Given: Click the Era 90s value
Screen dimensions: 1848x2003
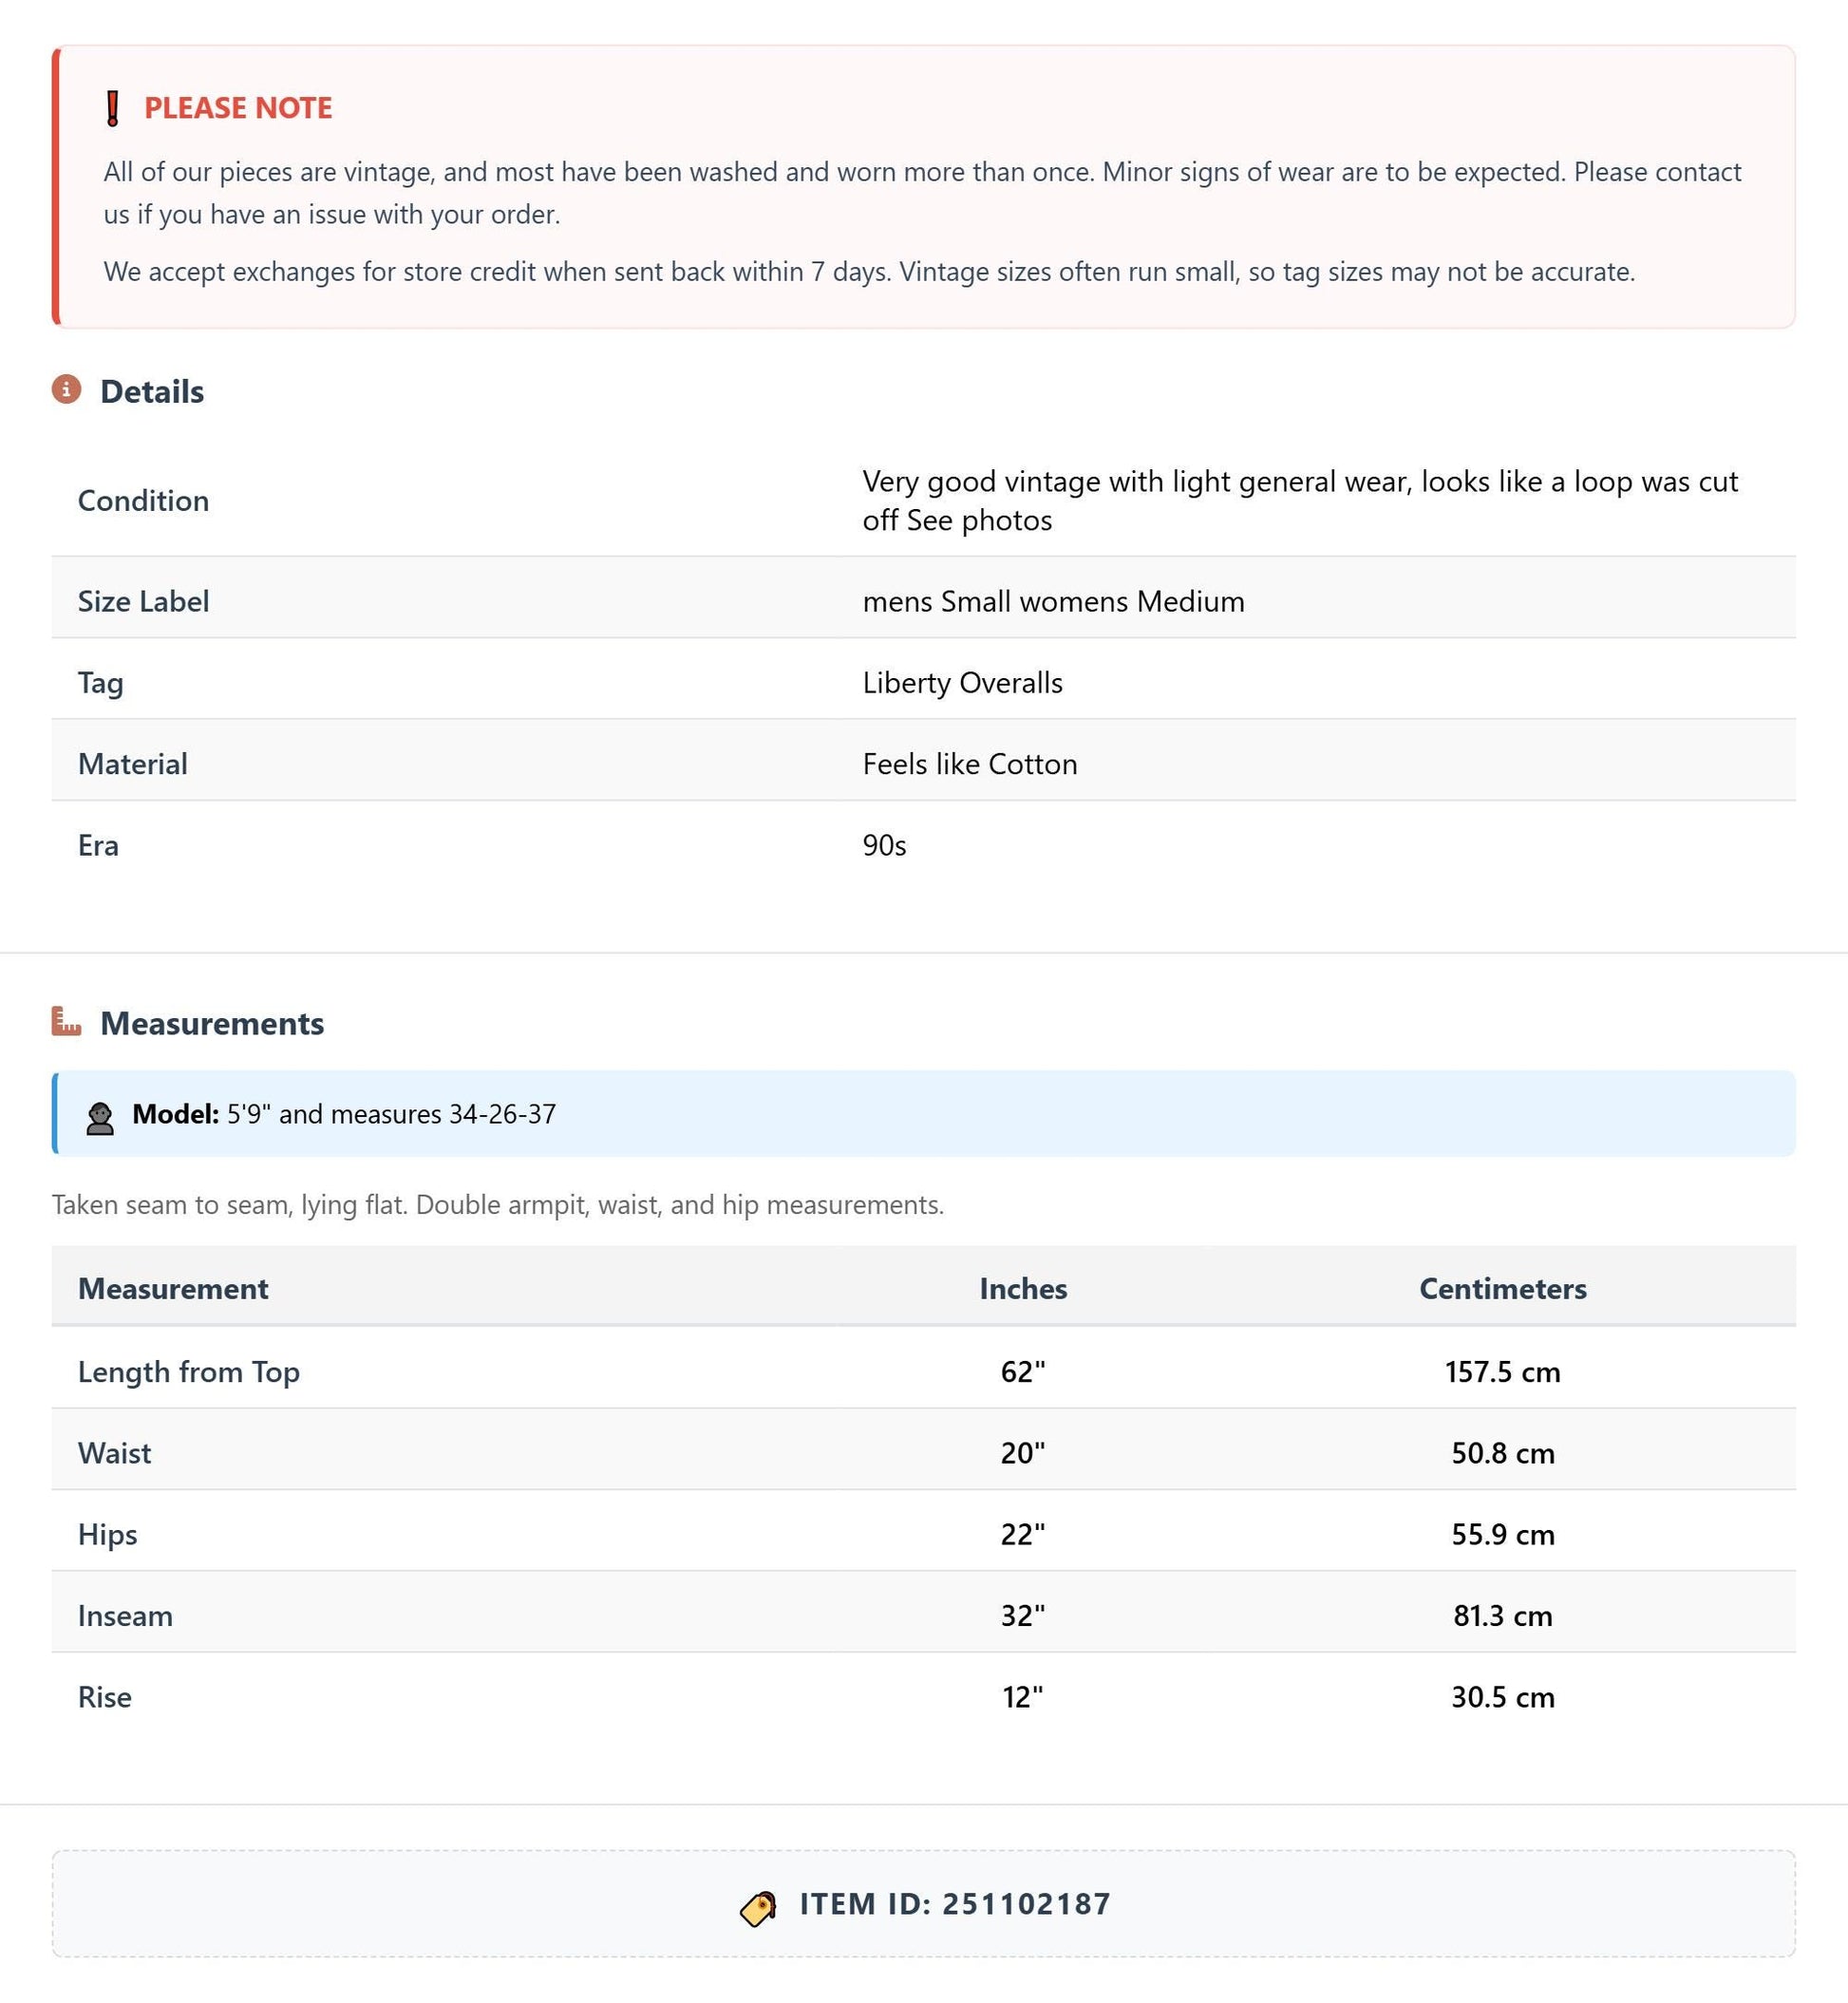Looking at the screenshot, I should [x=885, y=846].
